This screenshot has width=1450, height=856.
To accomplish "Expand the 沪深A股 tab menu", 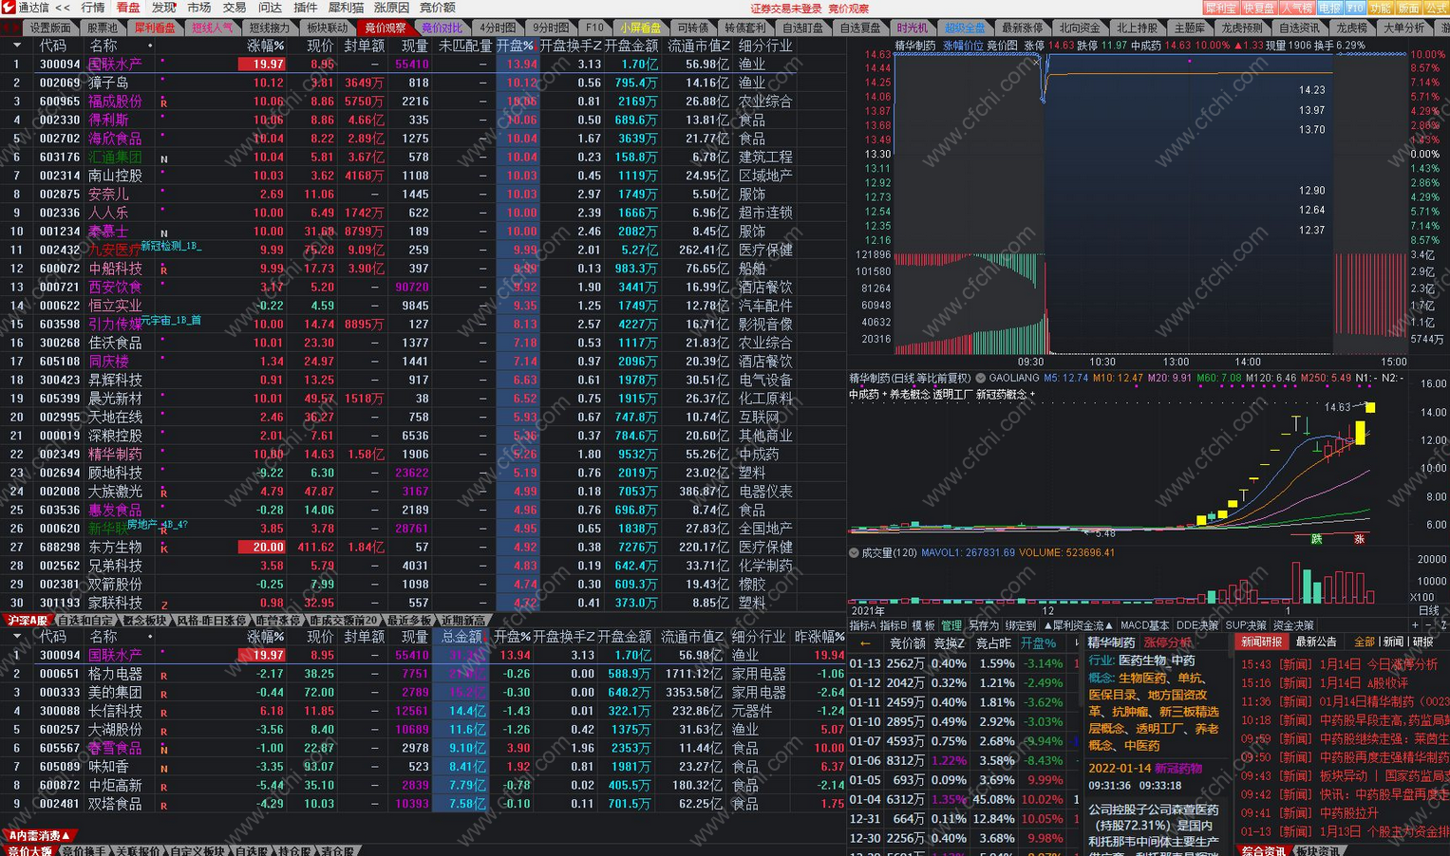I will (x=28, y=621).
